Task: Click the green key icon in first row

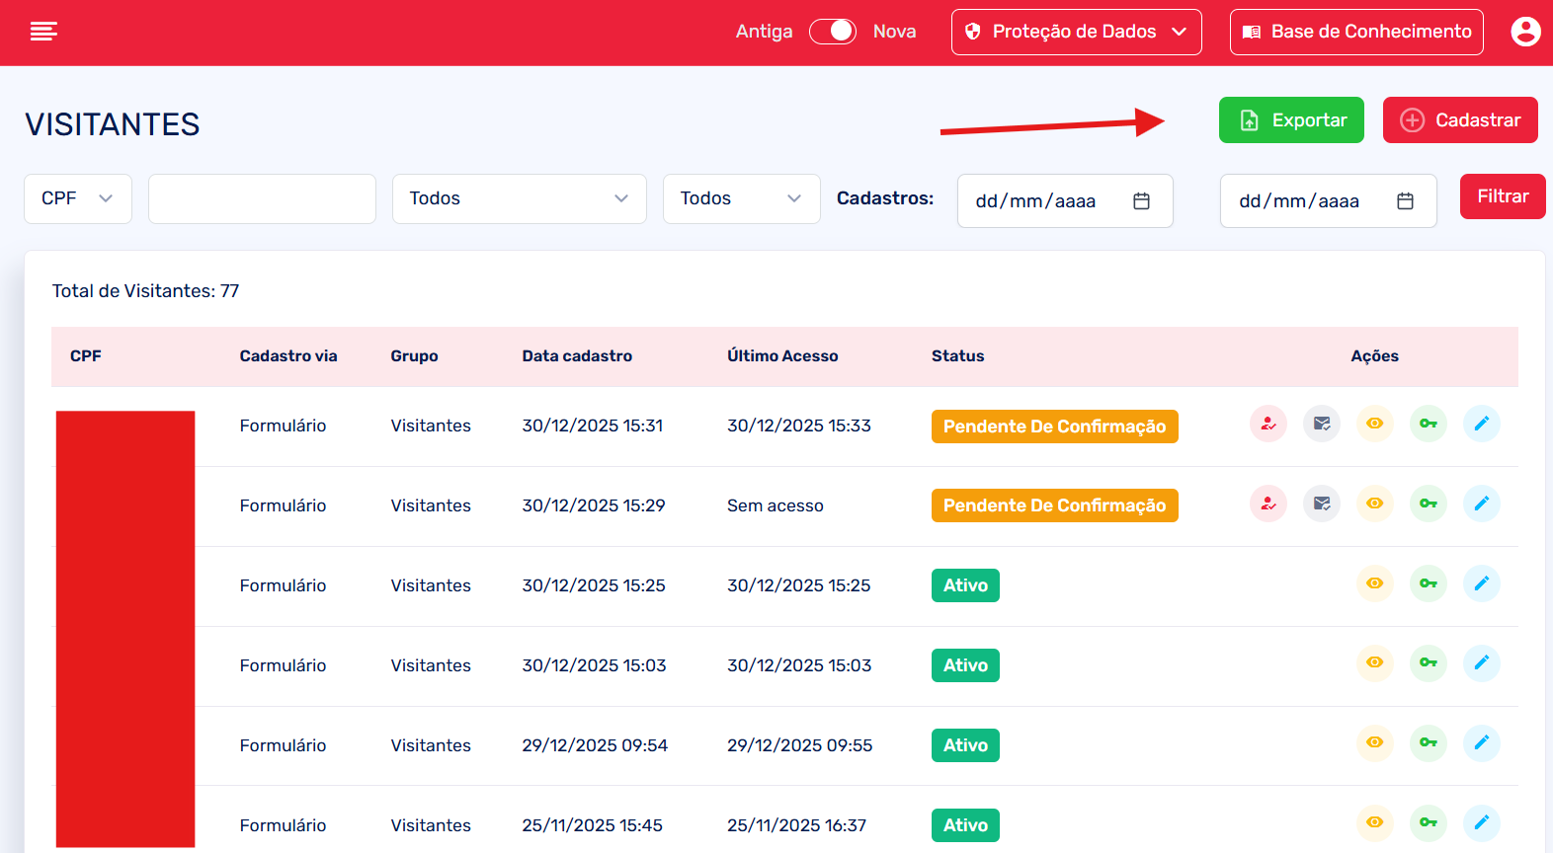Action: (1428, 425)
